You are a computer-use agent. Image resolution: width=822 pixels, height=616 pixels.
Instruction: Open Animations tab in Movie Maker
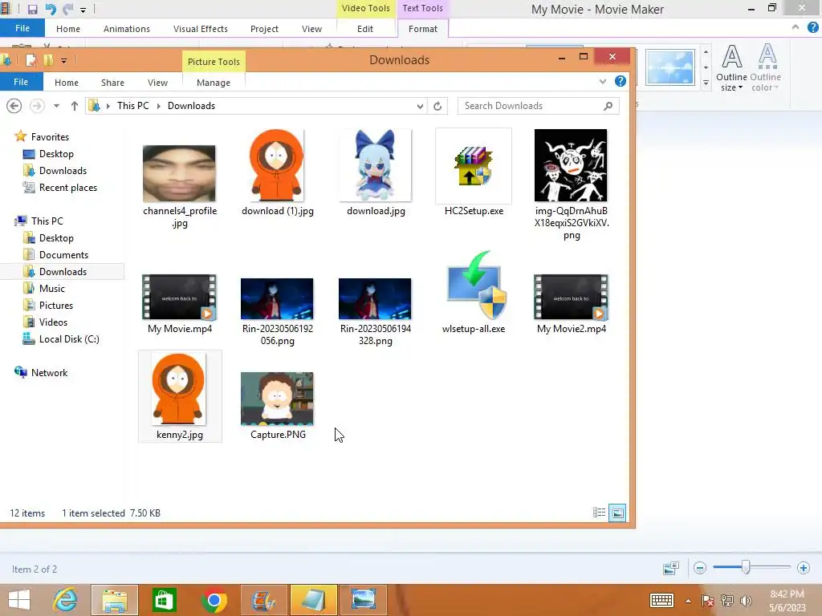pos(126,29)
